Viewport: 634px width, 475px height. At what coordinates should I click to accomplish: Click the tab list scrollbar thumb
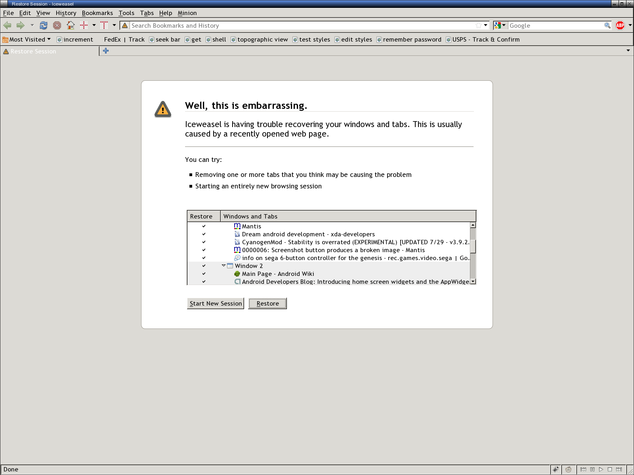[x=473, y=246]
